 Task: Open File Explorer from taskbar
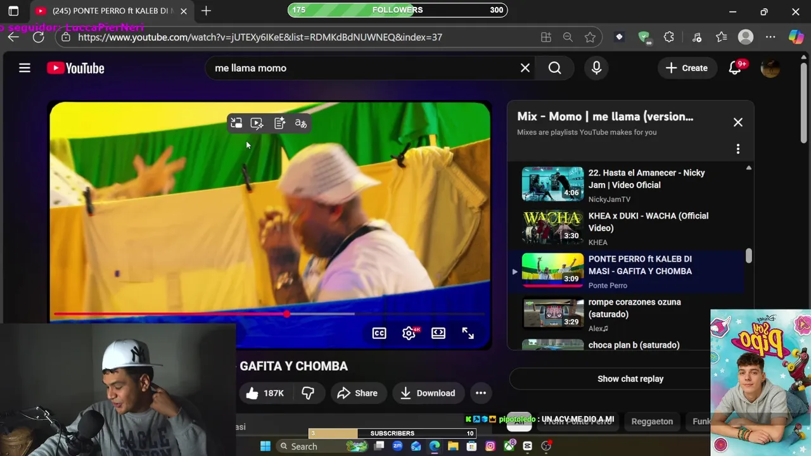[453, 446]
